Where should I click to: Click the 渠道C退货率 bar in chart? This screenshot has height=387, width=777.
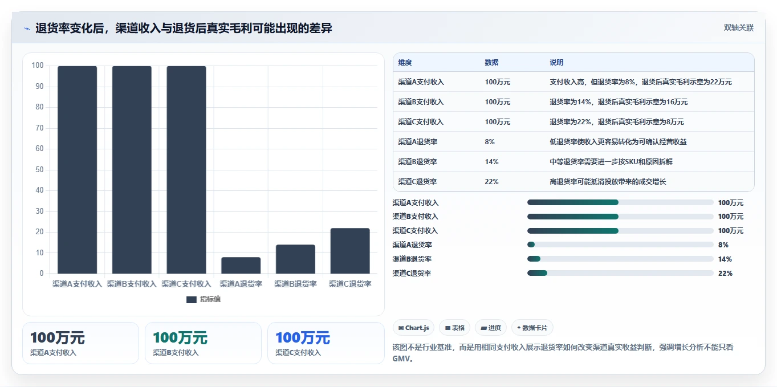coord(350,251)
